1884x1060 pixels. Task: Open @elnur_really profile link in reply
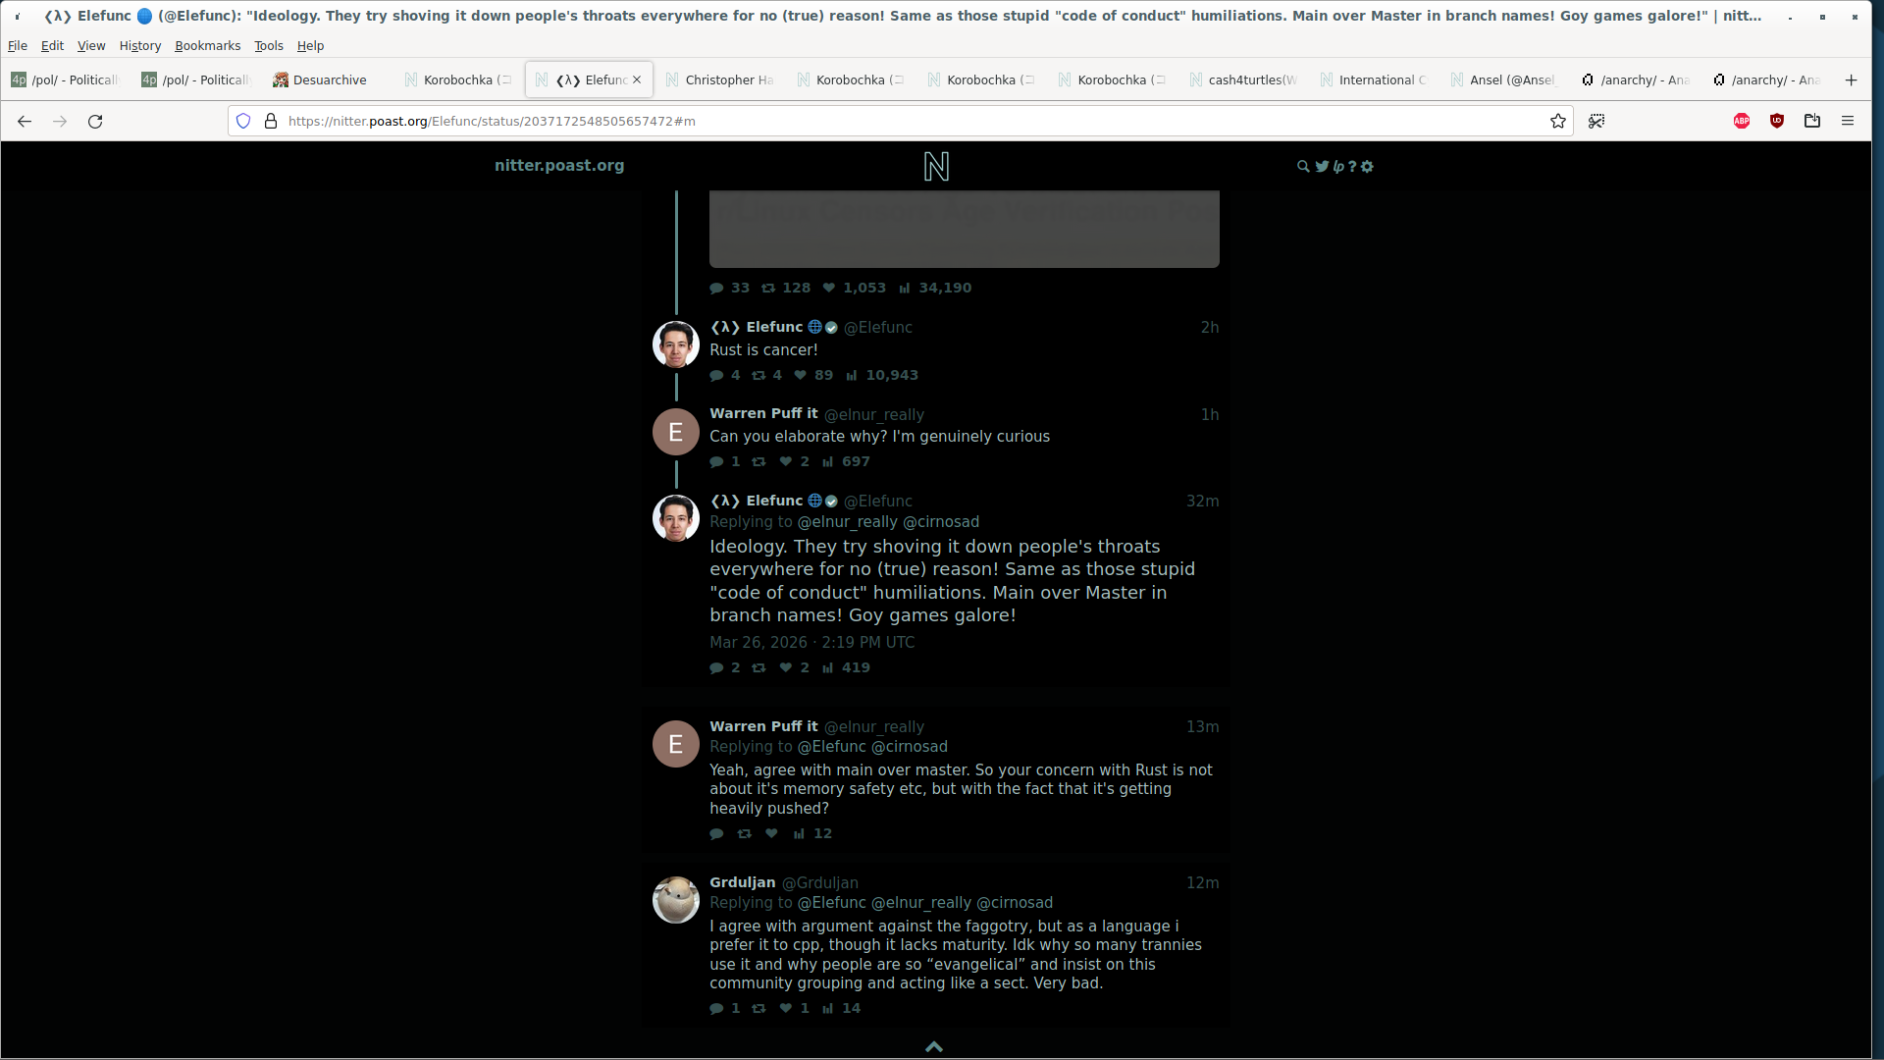[847, 522]
